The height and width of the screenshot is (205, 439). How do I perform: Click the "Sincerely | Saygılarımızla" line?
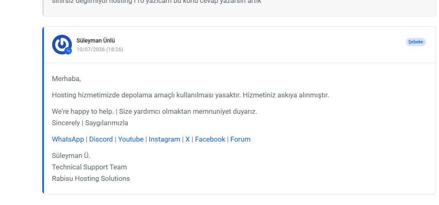90,123
